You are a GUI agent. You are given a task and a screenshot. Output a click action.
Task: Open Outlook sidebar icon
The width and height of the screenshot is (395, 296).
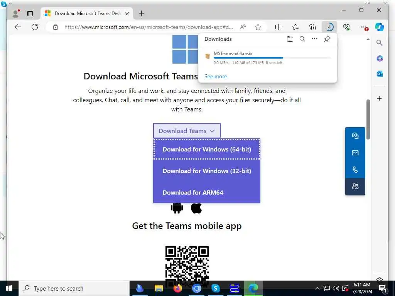click(x=380, y=74)
